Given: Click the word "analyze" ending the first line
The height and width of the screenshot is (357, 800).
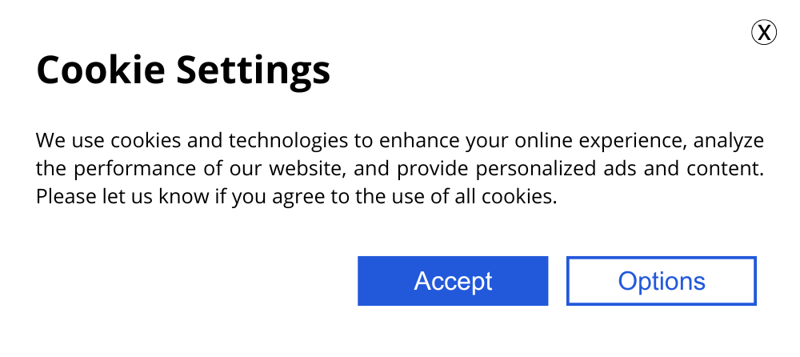Looking at the screenshot, I should pyautogui.click(x=728, y=142).
